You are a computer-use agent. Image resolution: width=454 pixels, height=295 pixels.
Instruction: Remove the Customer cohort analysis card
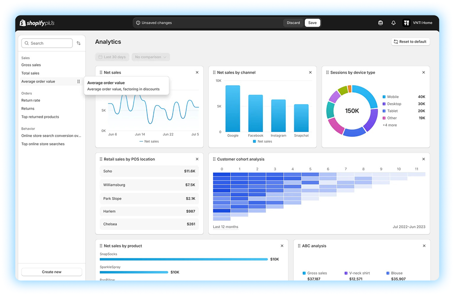[424, 159]
